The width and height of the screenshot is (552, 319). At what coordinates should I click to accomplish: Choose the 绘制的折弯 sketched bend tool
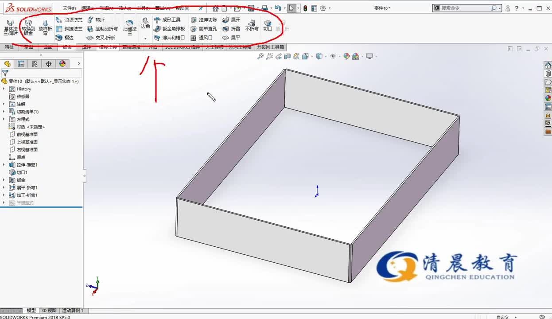102,29
